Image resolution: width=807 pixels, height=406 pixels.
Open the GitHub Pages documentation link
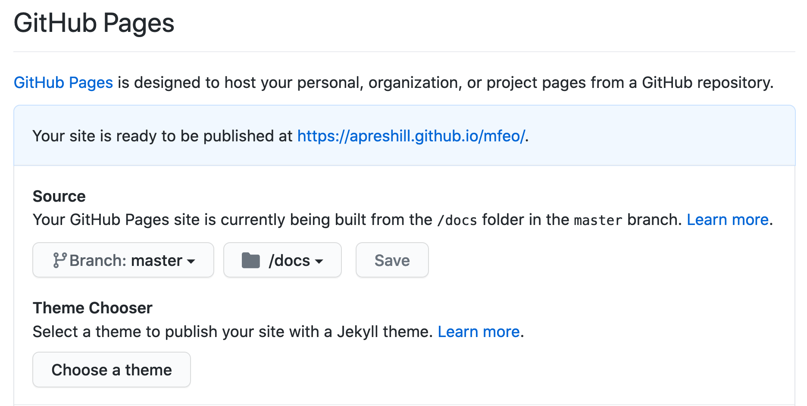(63, 82)
